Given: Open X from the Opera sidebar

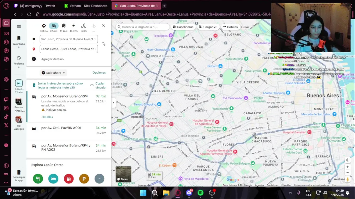Looking at the screenshot, I should tap(6, 125).
